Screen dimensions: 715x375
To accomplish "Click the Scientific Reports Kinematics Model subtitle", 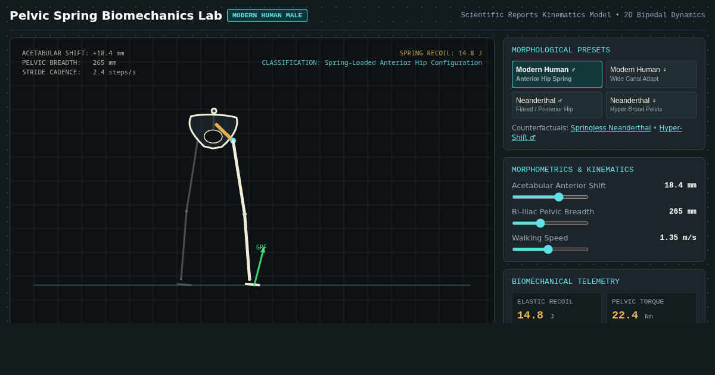I will tap(583, 15).
